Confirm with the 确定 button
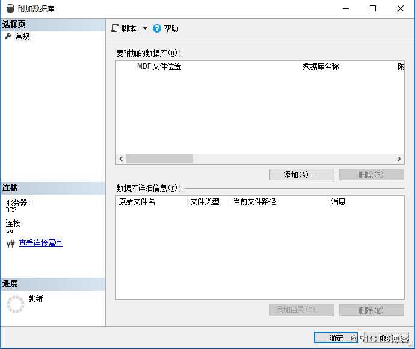415x349 pixels. point(336,338)
